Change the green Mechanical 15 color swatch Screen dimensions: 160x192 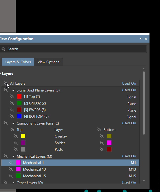coord(18,176)
